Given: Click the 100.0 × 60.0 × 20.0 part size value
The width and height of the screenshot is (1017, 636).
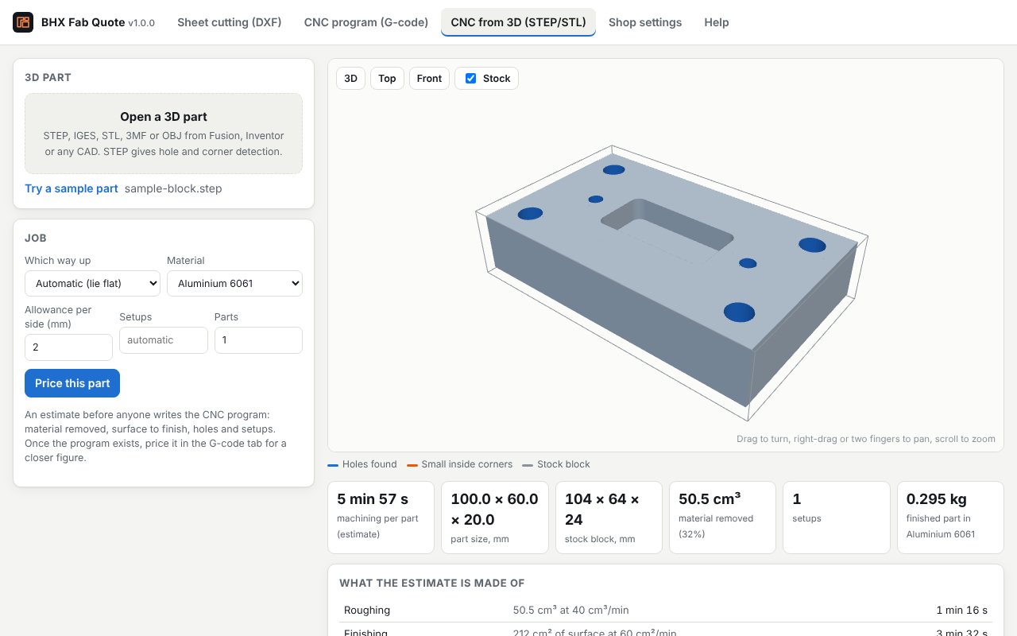Looking at the screenshot, I should click(494, 510).
